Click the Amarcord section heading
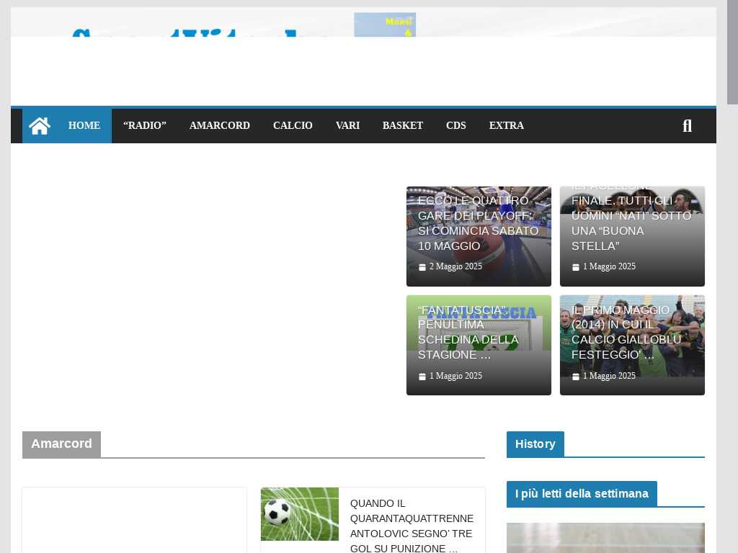 (x=62, y=444)
